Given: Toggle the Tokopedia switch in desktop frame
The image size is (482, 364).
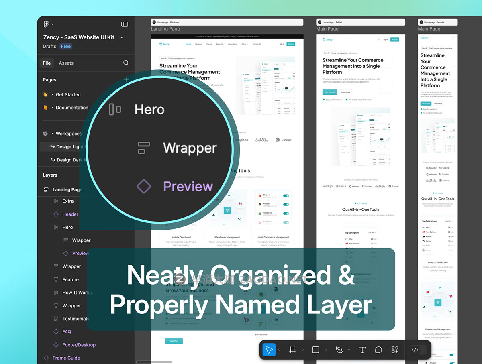Looking at the screenshot, I should pos(286,213).
